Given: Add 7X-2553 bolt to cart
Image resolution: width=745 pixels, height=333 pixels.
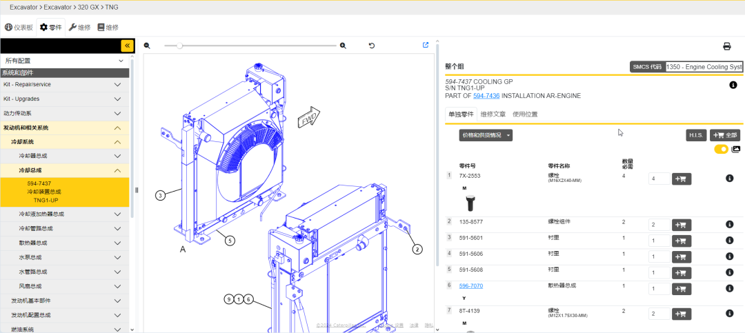Looking at the screenshot, I should (682, 179).
